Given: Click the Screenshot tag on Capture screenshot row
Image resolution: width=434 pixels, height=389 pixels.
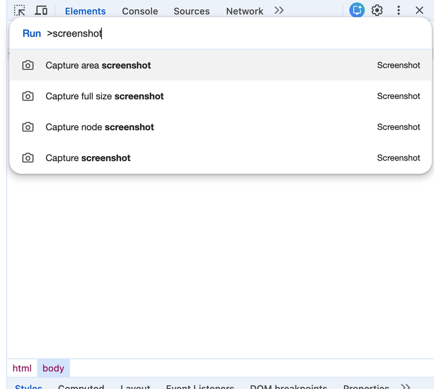Looking at the screenshot, I should coord(399,158).
